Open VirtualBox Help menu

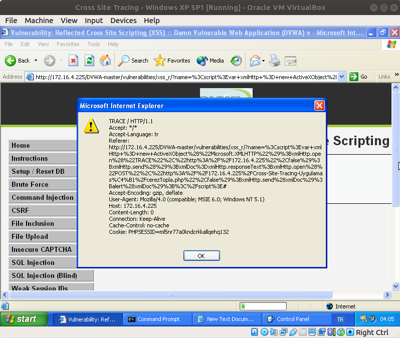(x=151, y=21)
